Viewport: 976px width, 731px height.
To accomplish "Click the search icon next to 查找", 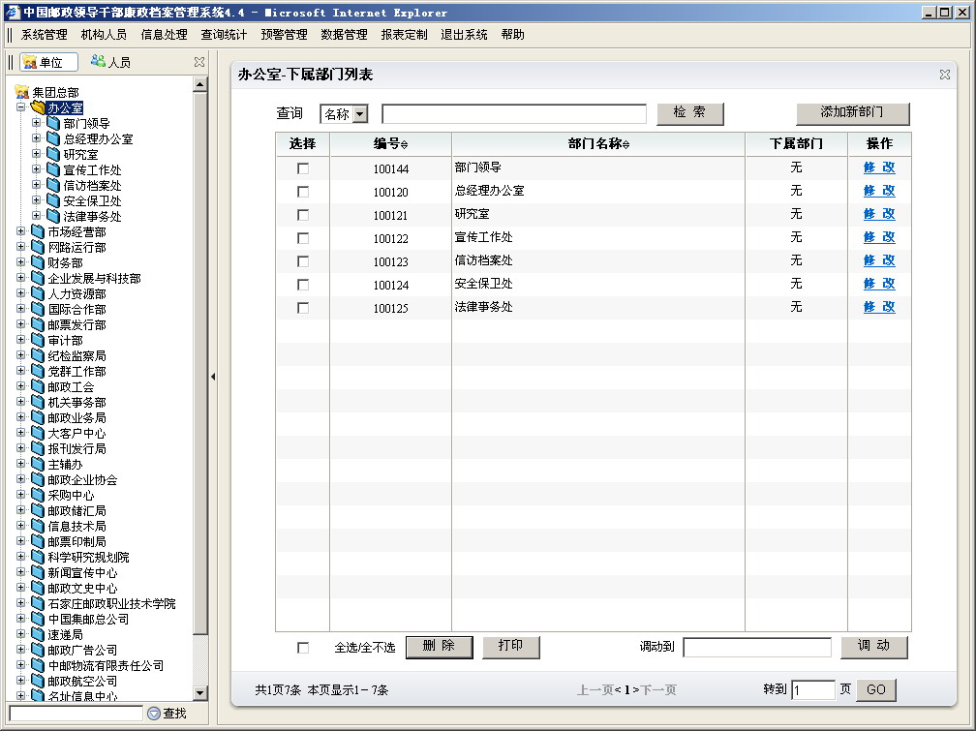I will [x=154, y=713].
